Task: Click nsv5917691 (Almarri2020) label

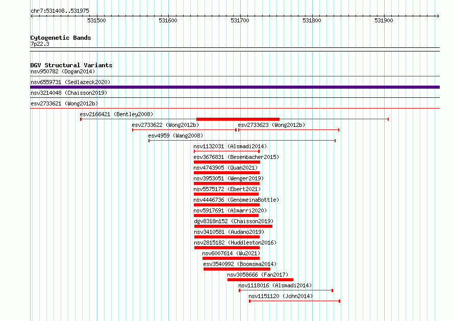Action: point(230,210)
